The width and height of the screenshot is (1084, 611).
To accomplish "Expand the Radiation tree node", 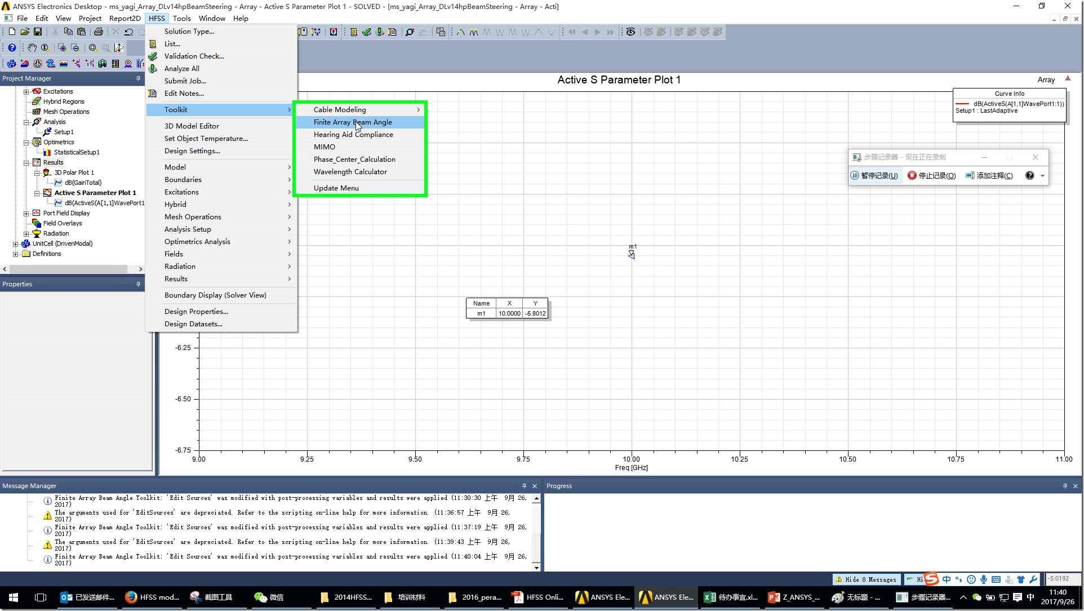I will pos(26,233).
